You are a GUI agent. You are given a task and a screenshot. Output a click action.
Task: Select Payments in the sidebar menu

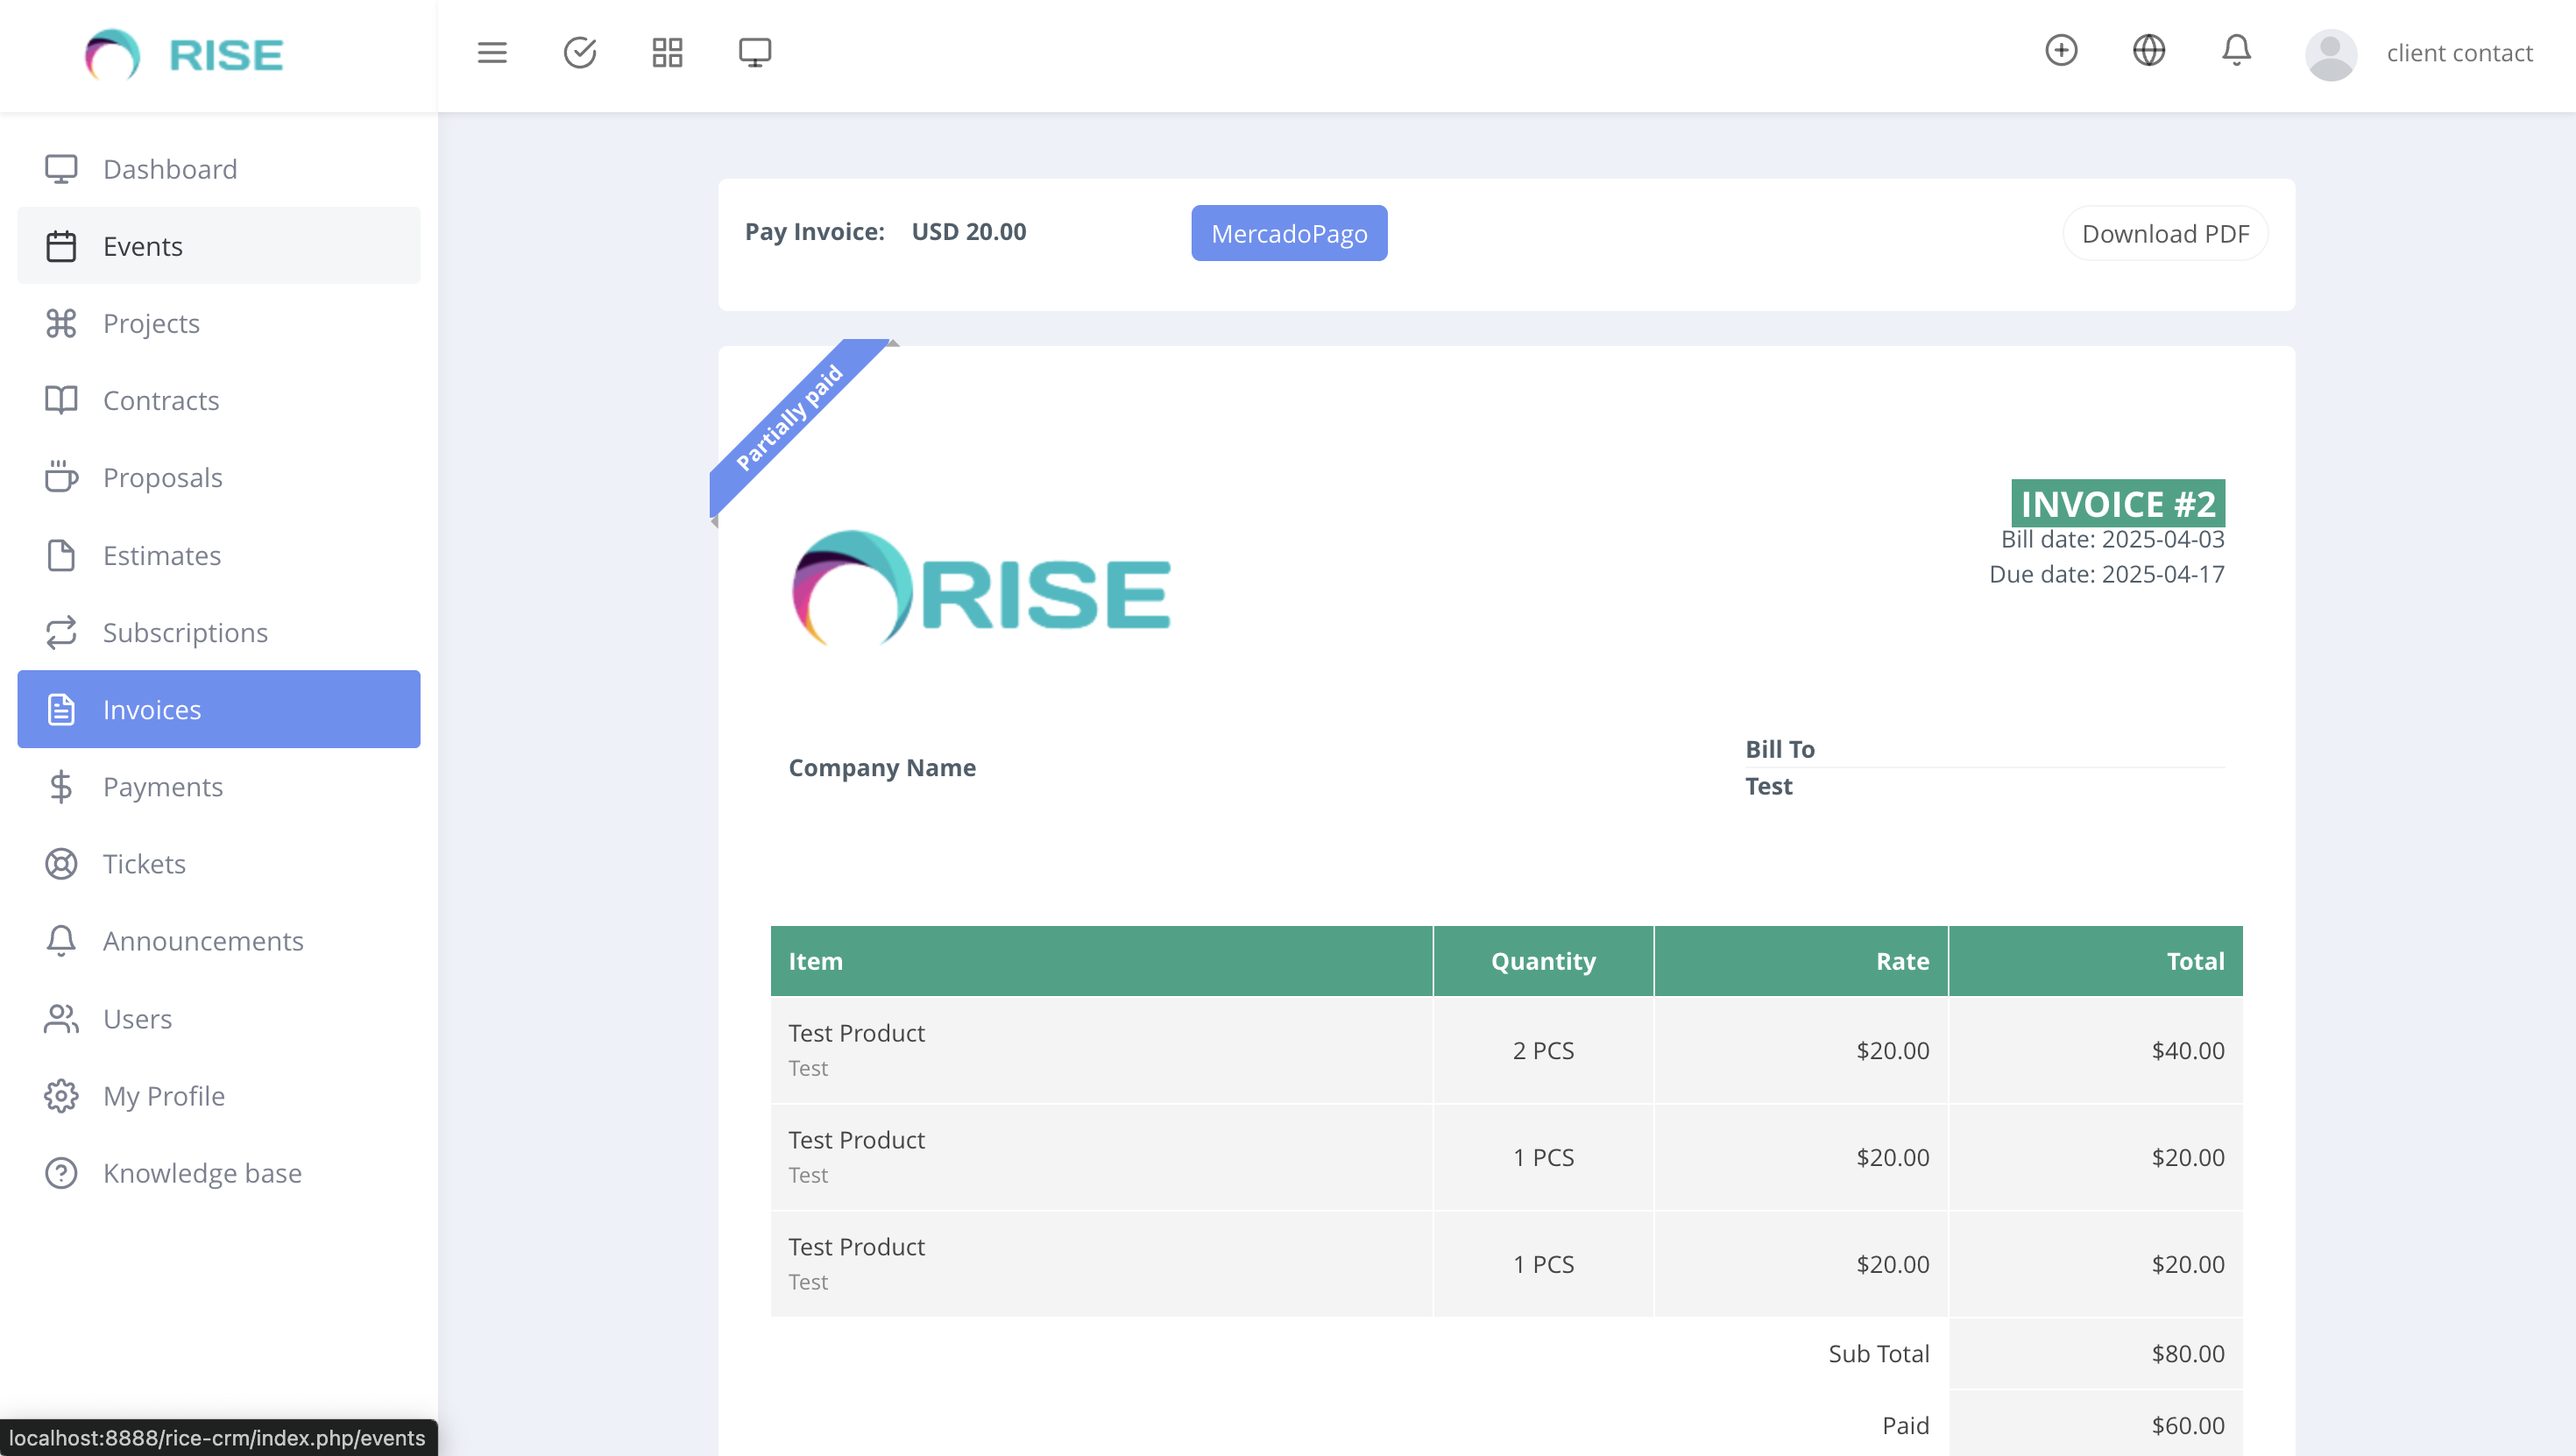pyautogui.click(x=163, y=786)
